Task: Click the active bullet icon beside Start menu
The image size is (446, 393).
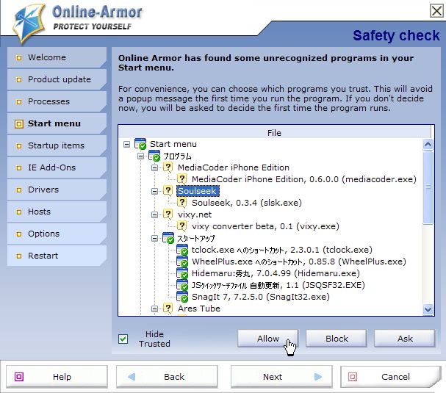Action: pos(19,123)
